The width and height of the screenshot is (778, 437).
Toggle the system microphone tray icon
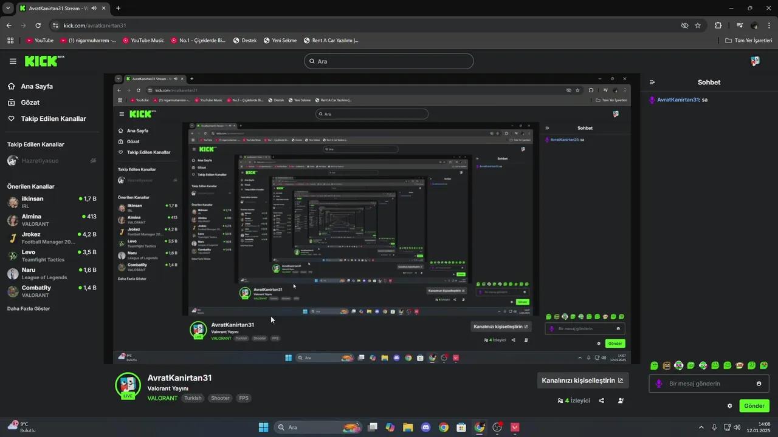[x=714, y=427]
